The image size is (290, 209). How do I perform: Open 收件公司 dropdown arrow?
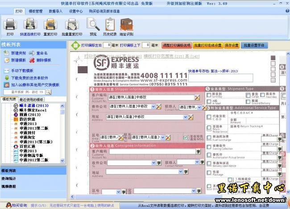pos(153,163)
